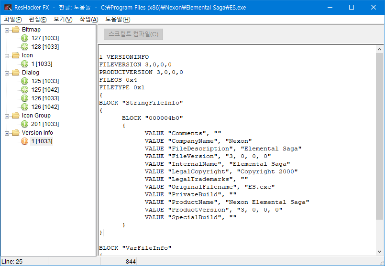
Task: Click the VALUE "InternalName" line
Action: 218,164
